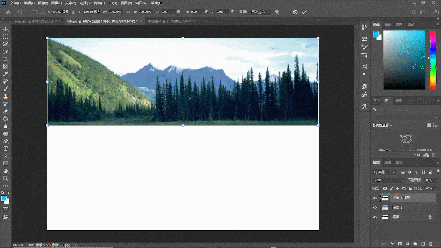The image size is (441, 248).
Task: Select the Crop tool in the toolbar
Action: tap(6, 59)
